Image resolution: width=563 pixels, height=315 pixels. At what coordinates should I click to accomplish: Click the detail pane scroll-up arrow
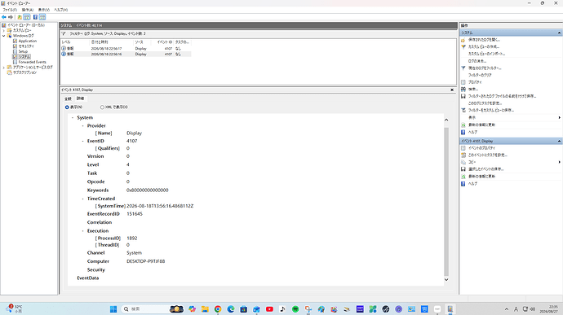pyautogui.click(x=446, y=120)
